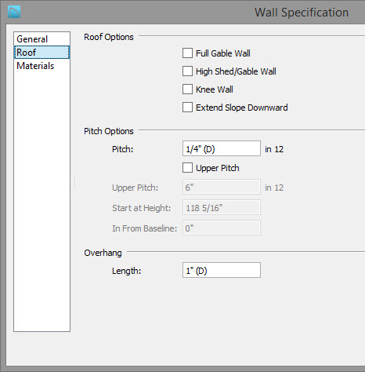This screenshot has height=372, width=365.
Task: Select the Roof panel in the sidebar
Action: pyautogui.click(x=42, y=53)
